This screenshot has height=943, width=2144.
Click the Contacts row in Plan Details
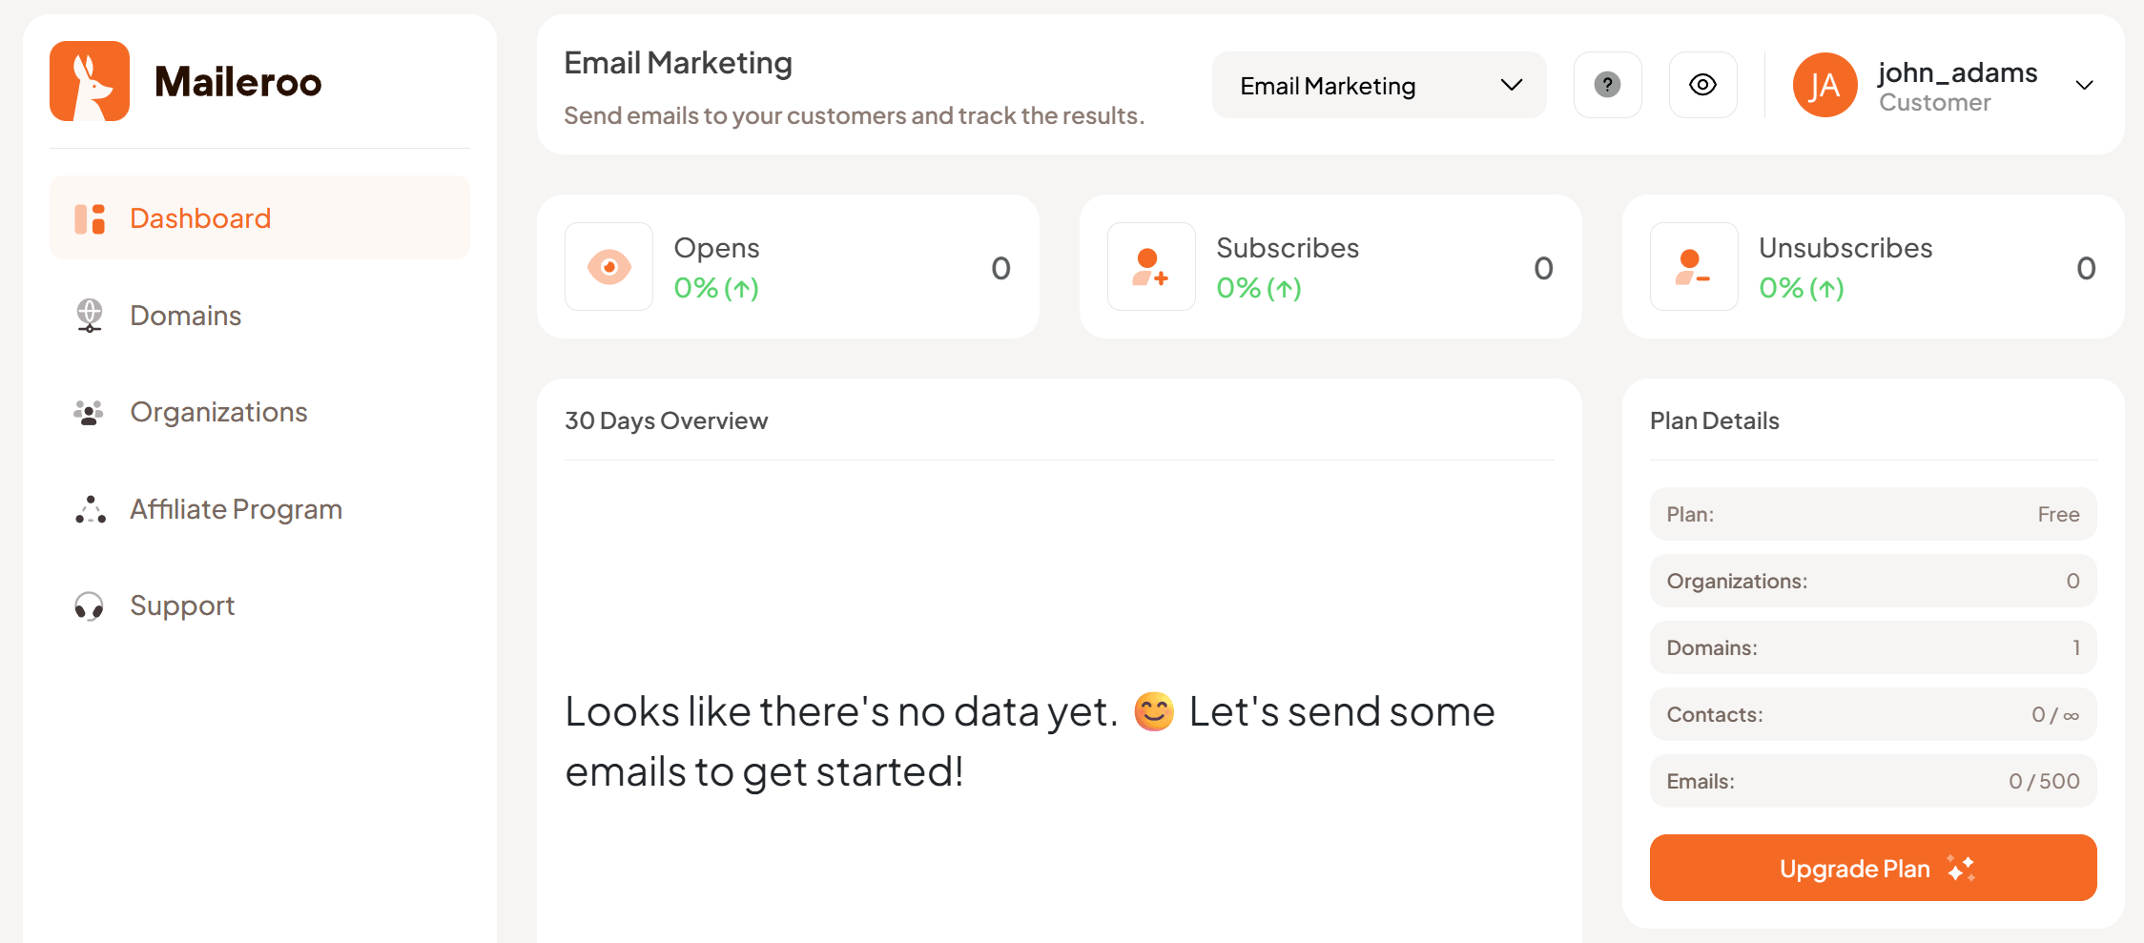tap(1872, 714)
